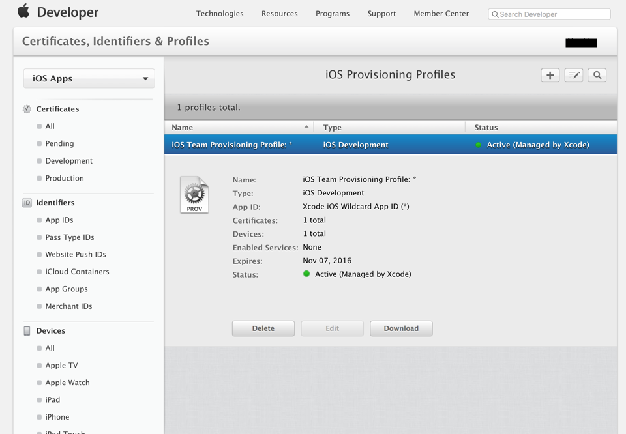This screenshot has height=434, width=626.
Task: Open the iOS Apps platform dropdown
Action: pyautogui.click(x=89, y=78)
